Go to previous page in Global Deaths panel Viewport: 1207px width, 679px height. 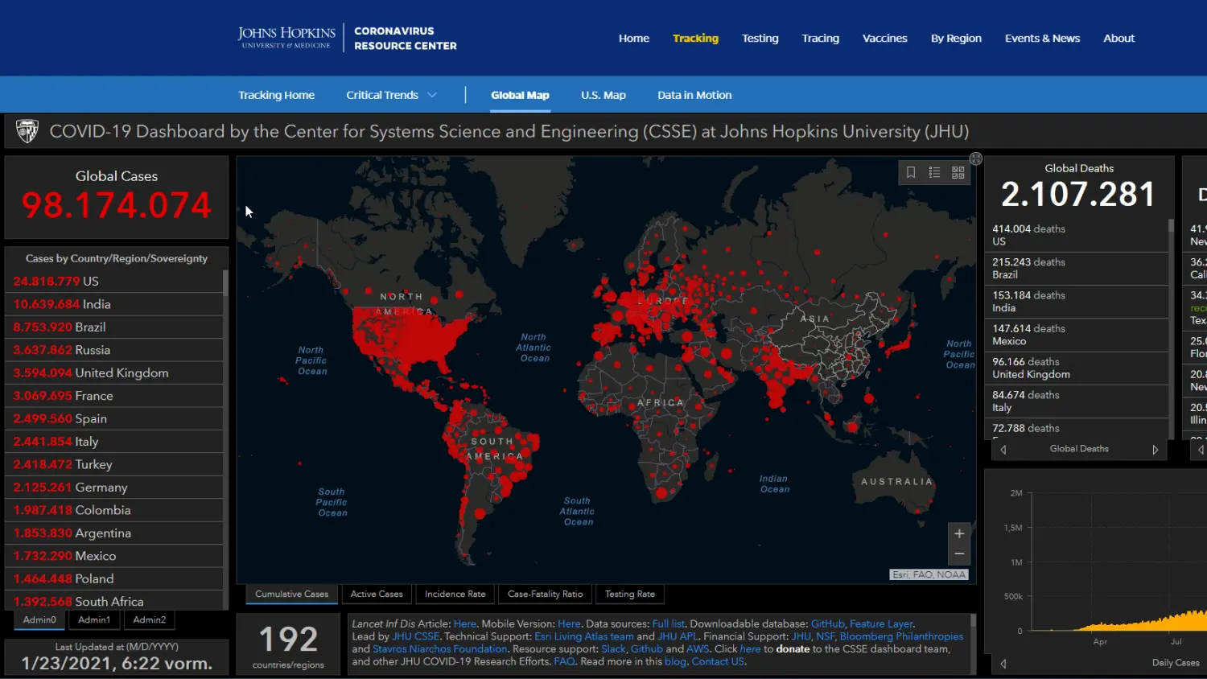(1003, 450)
